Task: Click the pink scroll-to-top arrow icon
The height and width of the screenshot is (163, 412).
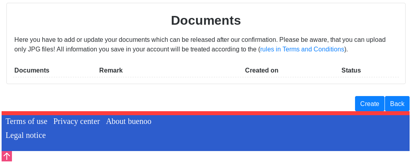Action: (x=7, y=156)
